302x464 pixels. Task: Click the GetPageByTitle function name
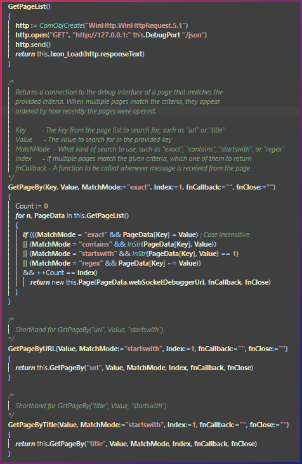coord(32,425)
